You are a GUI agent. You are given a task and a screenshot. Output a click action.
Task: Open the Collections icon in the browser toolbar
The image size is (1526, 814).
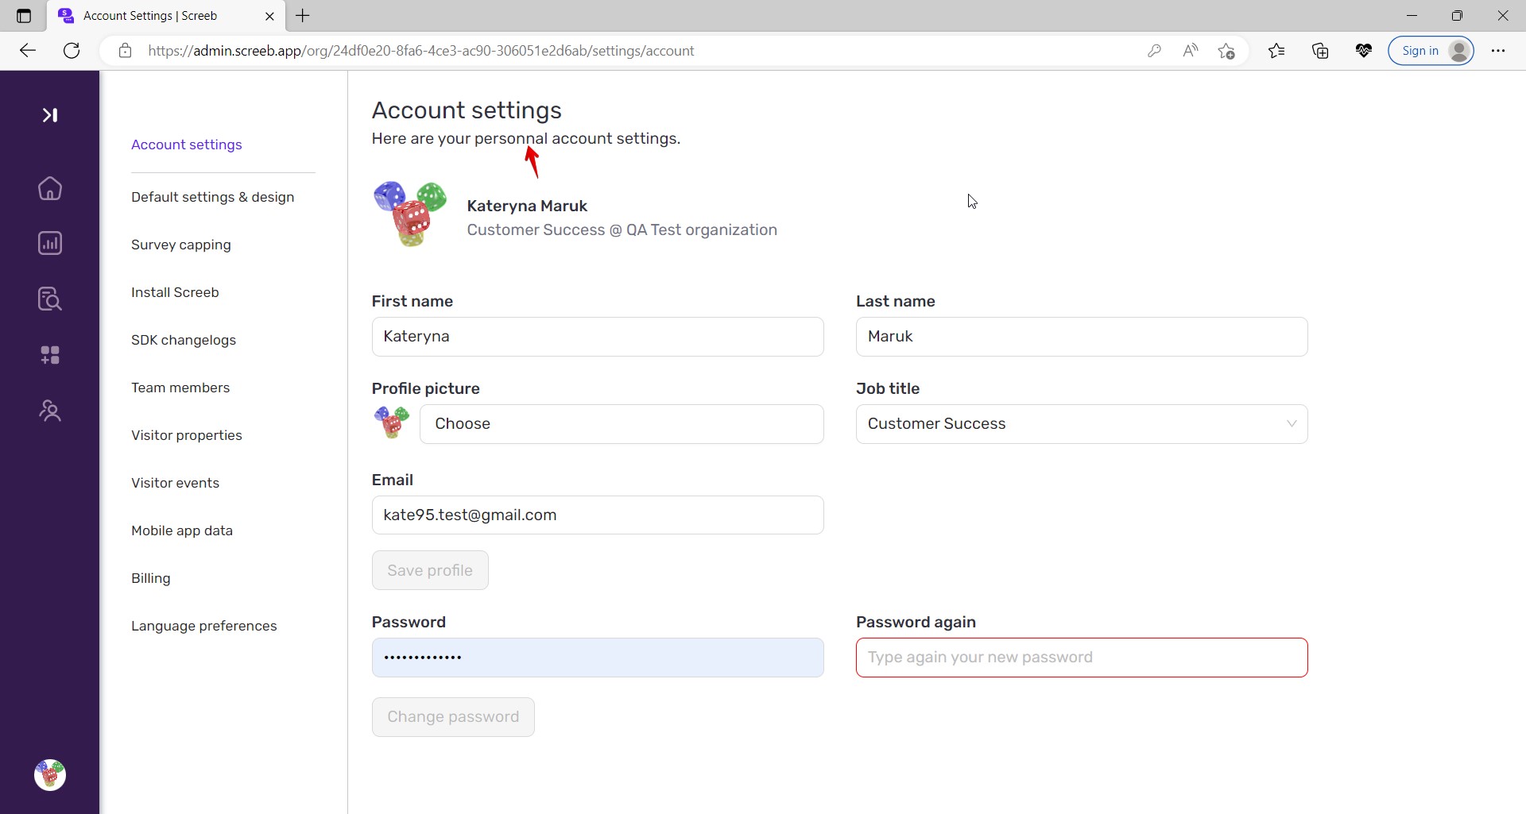pyautogui.click(x=1320, y=51)
